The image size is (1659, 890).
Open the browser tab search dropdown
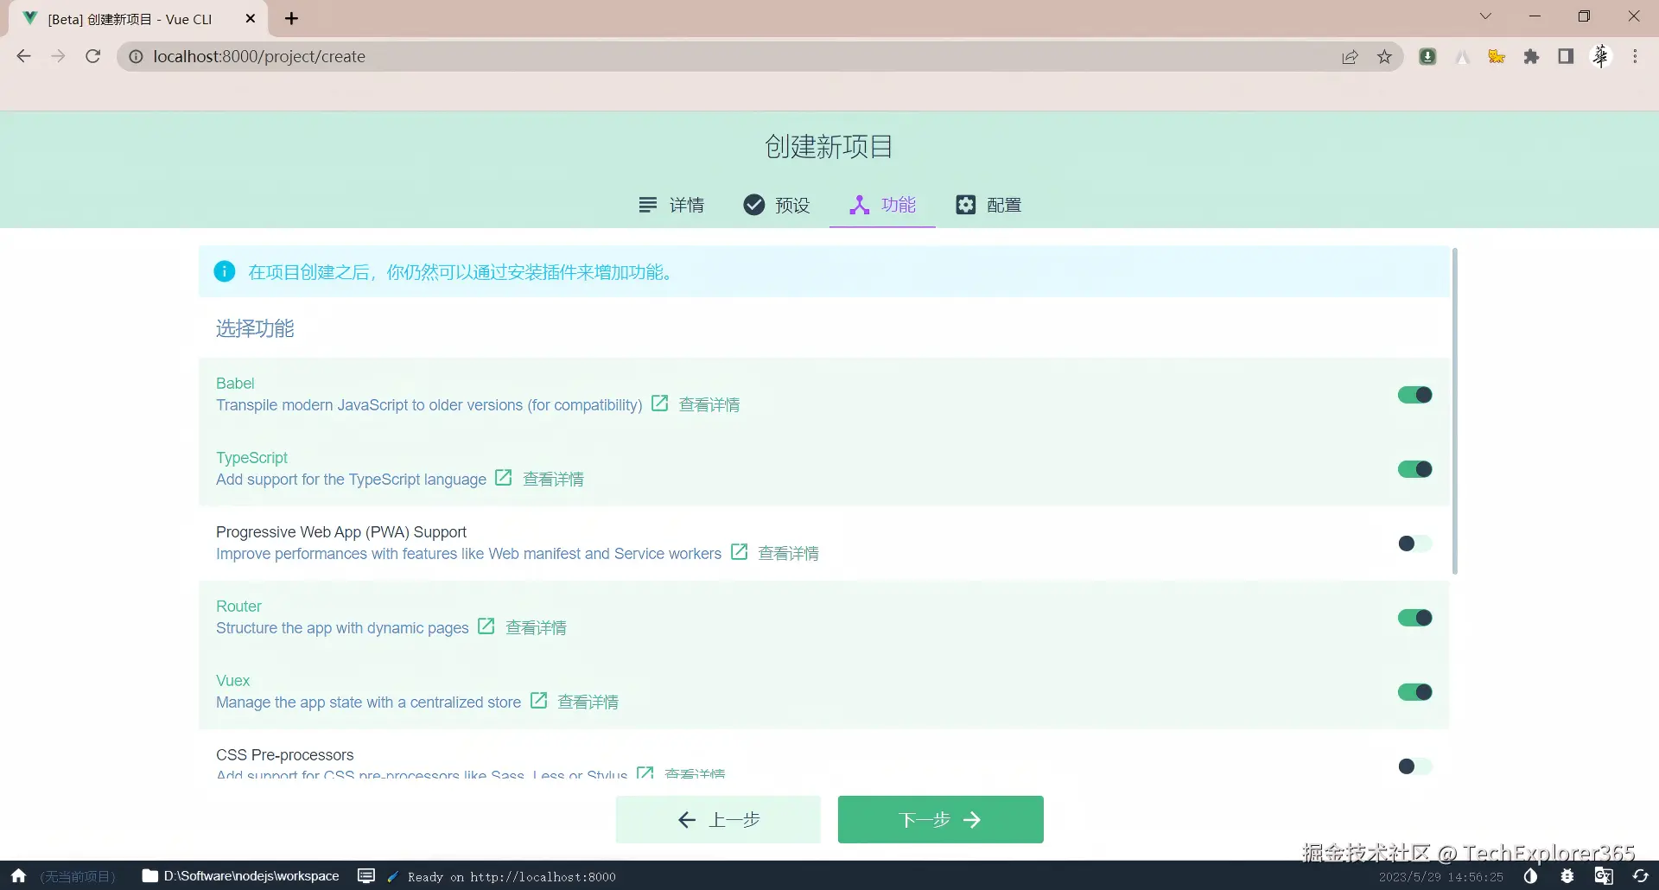tap(1485, 16)
